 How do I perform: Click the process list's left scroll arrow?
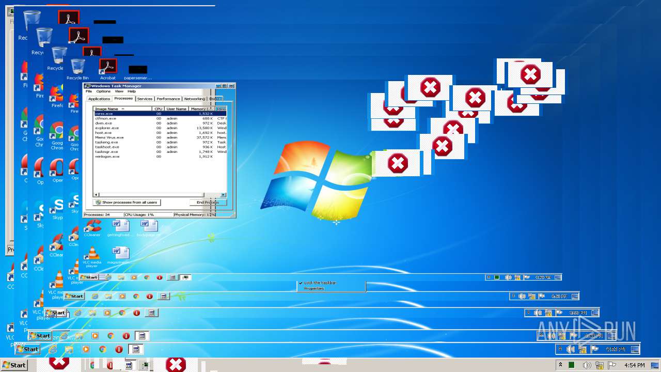(96, 195)
